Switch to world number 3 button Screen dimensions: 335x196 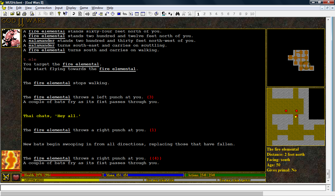(x=210, y=14)
